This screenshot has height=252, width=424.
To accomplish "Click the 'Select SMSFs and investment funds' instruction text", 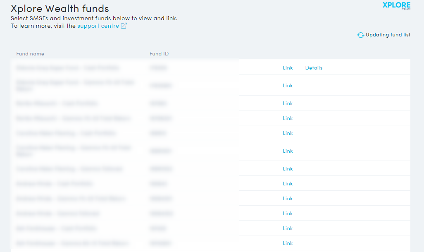I will click(94, 18).
